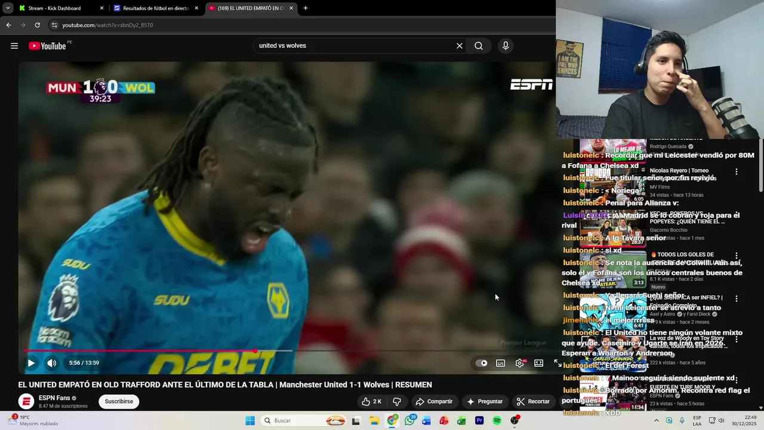Viewport: 764px width, 430px height.
Task: Open Chrome from the taskbar
Action: pyautogui.click(x=392, y=420)
